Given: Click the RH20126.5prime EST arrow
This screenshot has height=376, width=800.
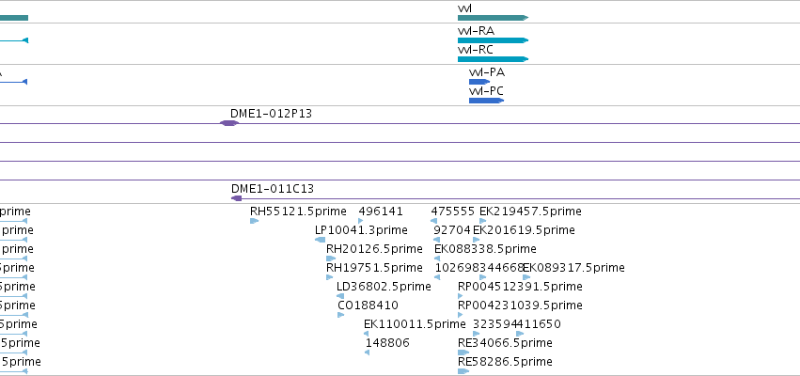Looking at the screenshot, I should (x=331, y=258).
